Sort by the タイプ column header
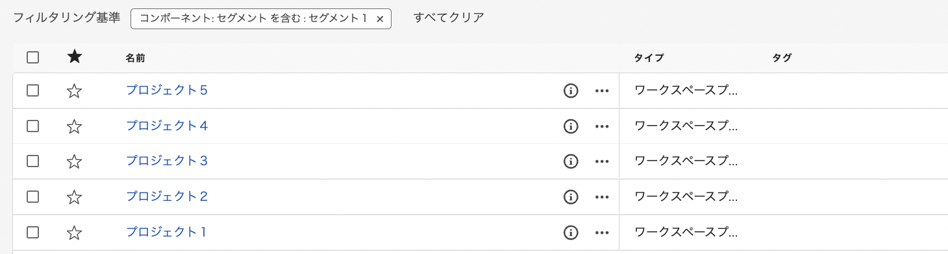This screenshot has height=254, width=948. click(649, 58)
